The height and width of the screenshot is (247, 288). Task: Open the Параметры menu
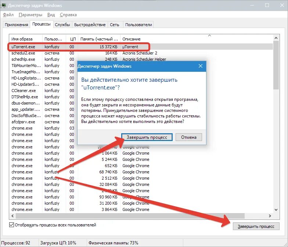tap(30, 15)
